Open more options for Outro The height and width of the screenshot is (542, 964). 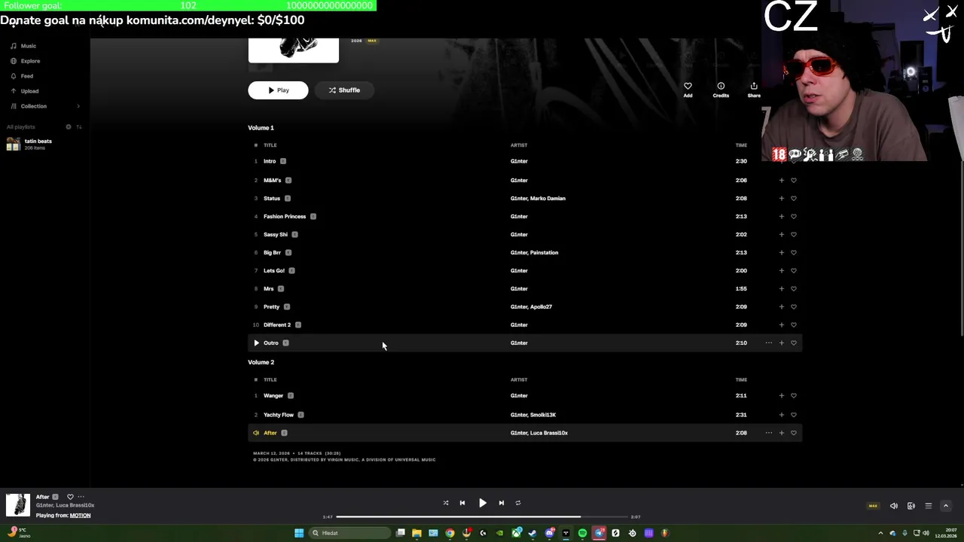tap(769, 343)
